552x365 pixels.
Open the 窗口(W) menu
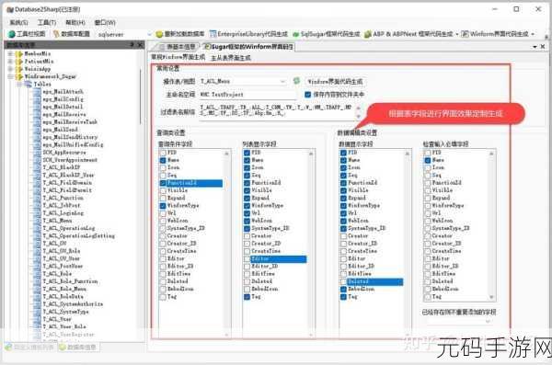pyautogui.click(x=105, y=23)
